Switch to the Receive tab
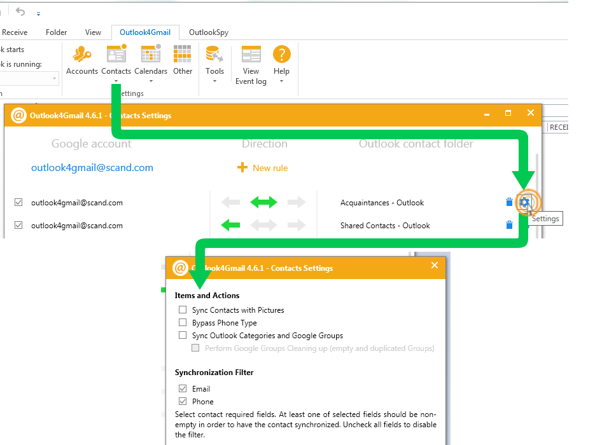The width and height of the screenshot is (595, 445). tap(15, 32)
